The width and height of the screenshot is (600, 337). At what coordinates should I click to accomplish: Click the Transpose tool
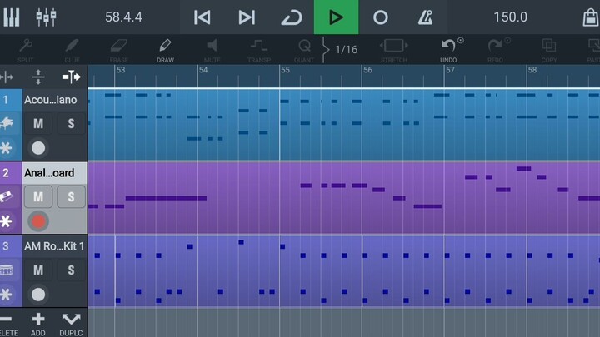(259, 49)
